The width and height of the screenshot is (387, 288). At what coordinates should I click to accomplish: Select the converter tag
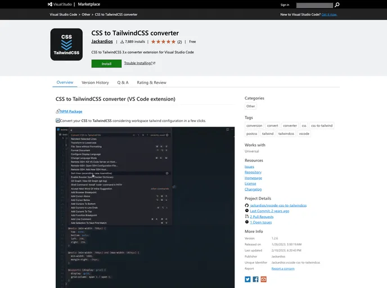pyautogui.click(x=290, y=125)
